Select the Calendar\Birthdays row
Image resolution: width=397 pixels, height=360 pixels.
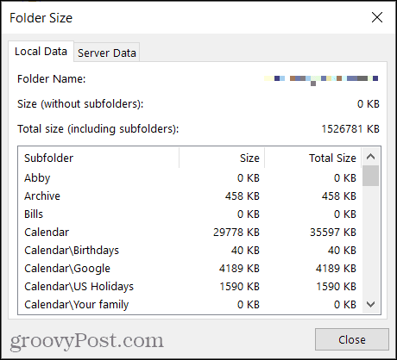pyautogui.click(x=190, y=251)
